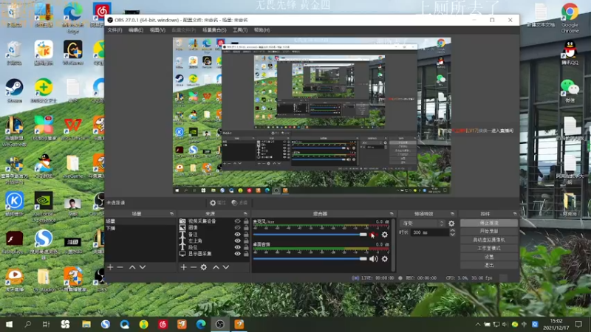Viewport: 591px width, 332px height.
Task: Click the 启动虚拟摄像机 button
Action: pos(489,240)
